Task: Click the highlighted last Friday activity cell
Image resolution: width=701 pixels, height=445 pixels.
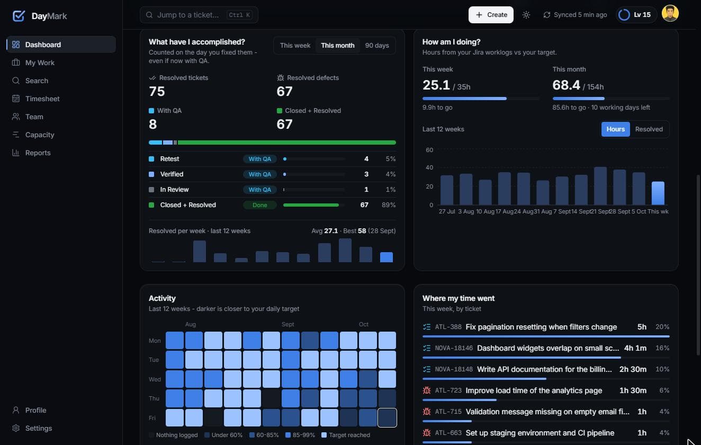Action: pos(387,417)
